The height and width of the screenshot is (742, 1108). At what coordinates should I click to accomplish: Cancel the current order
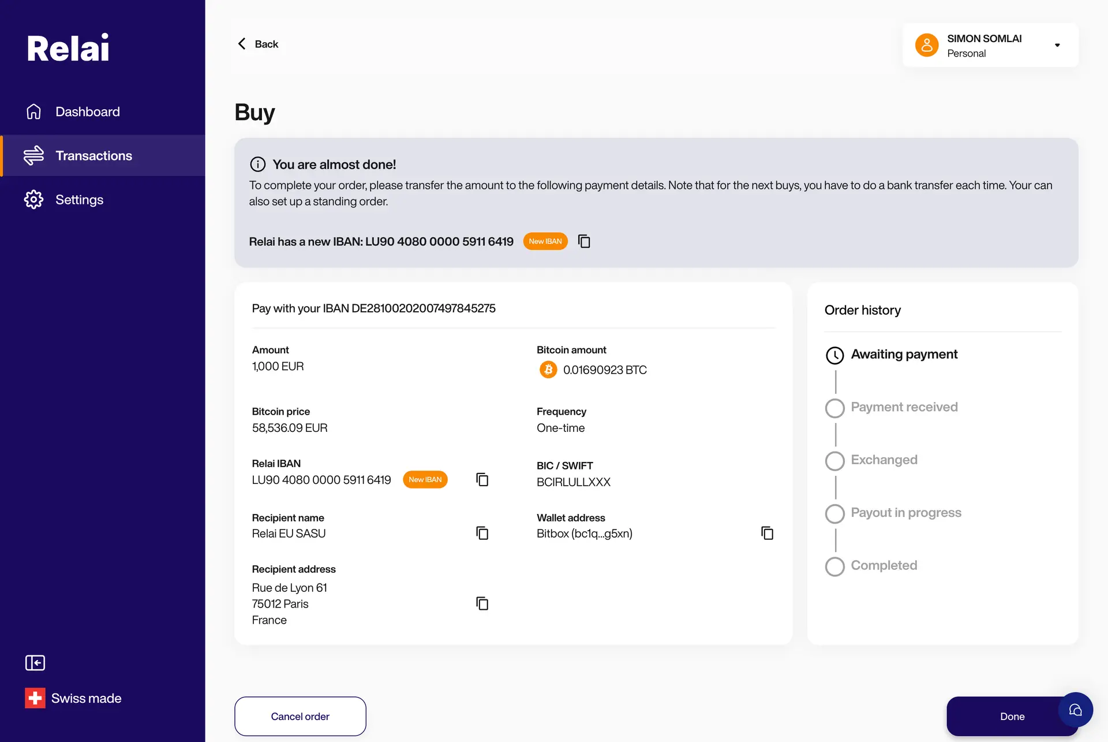point(300,716)
